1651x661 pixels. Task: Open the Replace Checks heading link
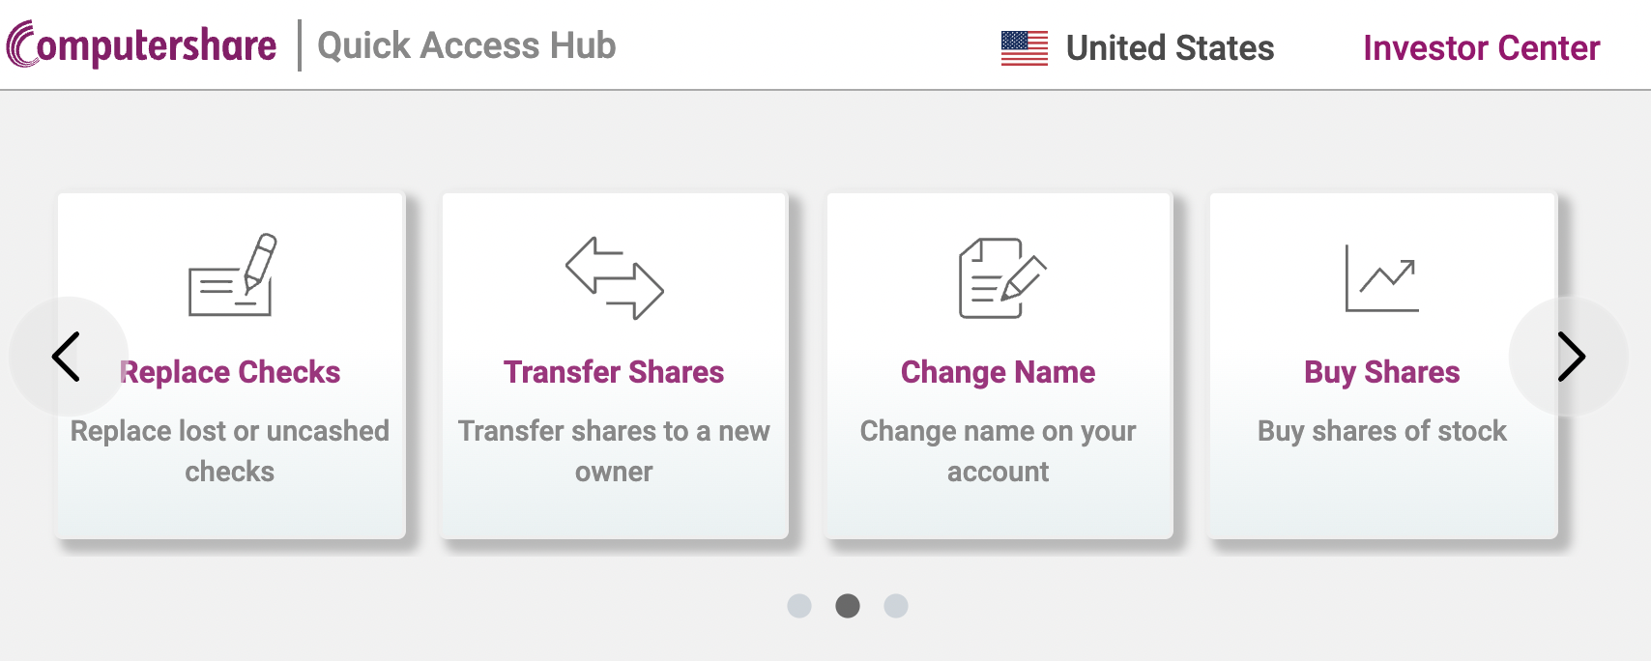(230, 372)
